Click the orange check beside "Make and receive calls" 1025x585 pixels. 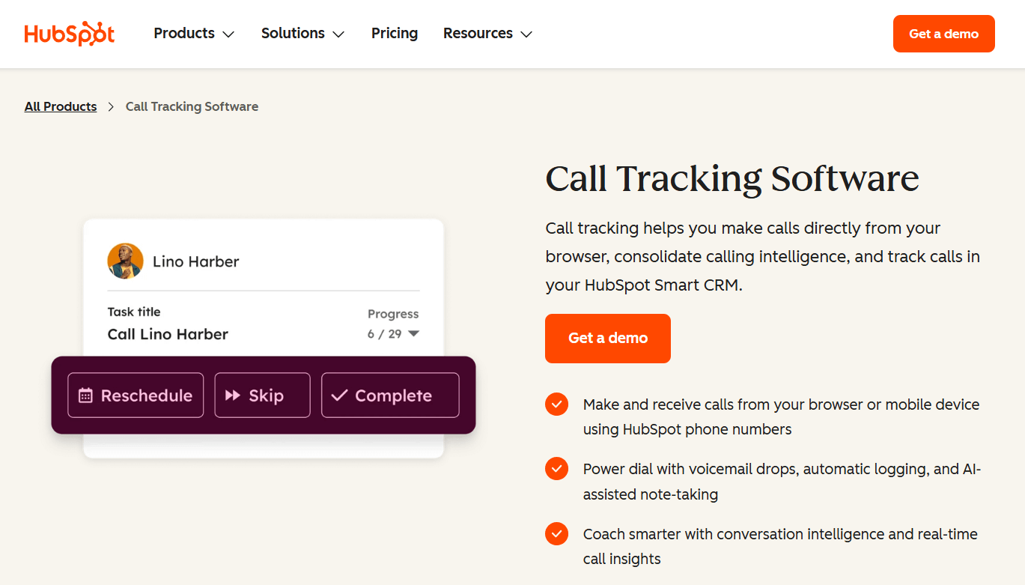point(556,404)
